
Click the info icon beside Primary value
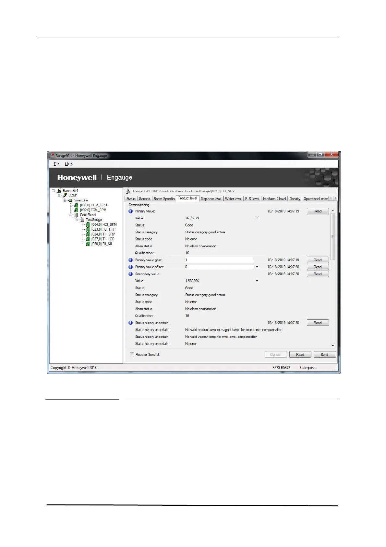pos(131,211)
